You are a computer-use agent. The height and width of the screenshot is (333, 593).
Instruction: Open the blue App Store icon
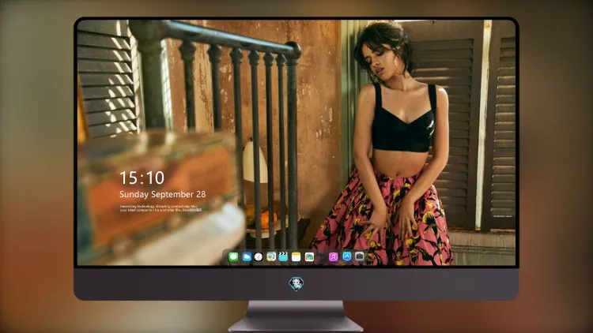[347, 256]
